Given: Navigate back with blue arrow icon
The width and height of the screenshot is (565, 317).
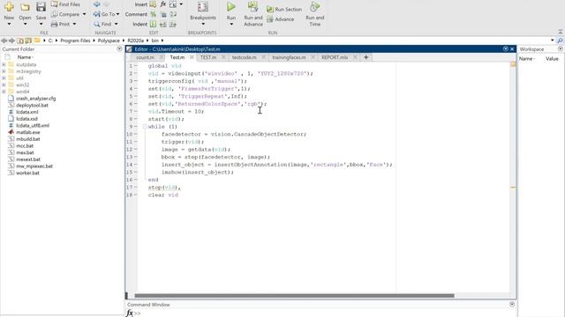Looking at the screenshot, I should click(96, 4).
